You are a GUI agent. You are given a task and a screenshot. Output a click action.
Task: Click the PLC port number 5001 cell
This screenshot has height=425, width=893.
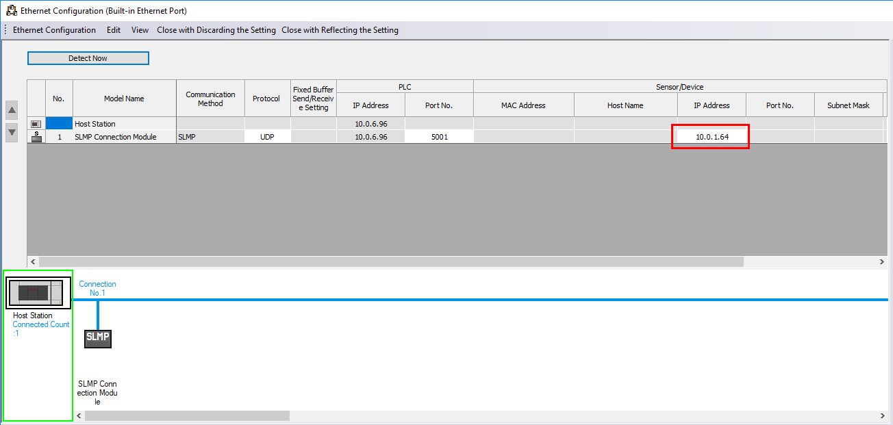(x=439, y=137)
